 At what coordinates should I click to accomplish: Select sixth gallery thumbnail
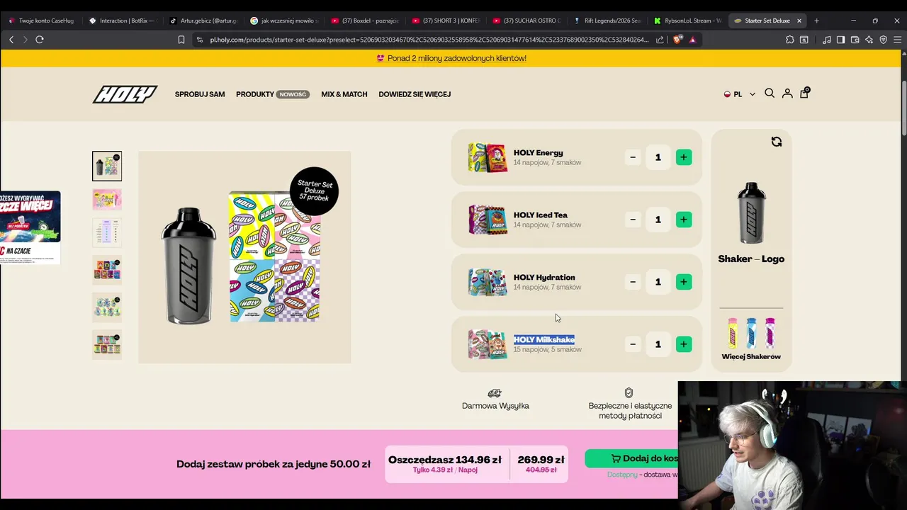107,344
